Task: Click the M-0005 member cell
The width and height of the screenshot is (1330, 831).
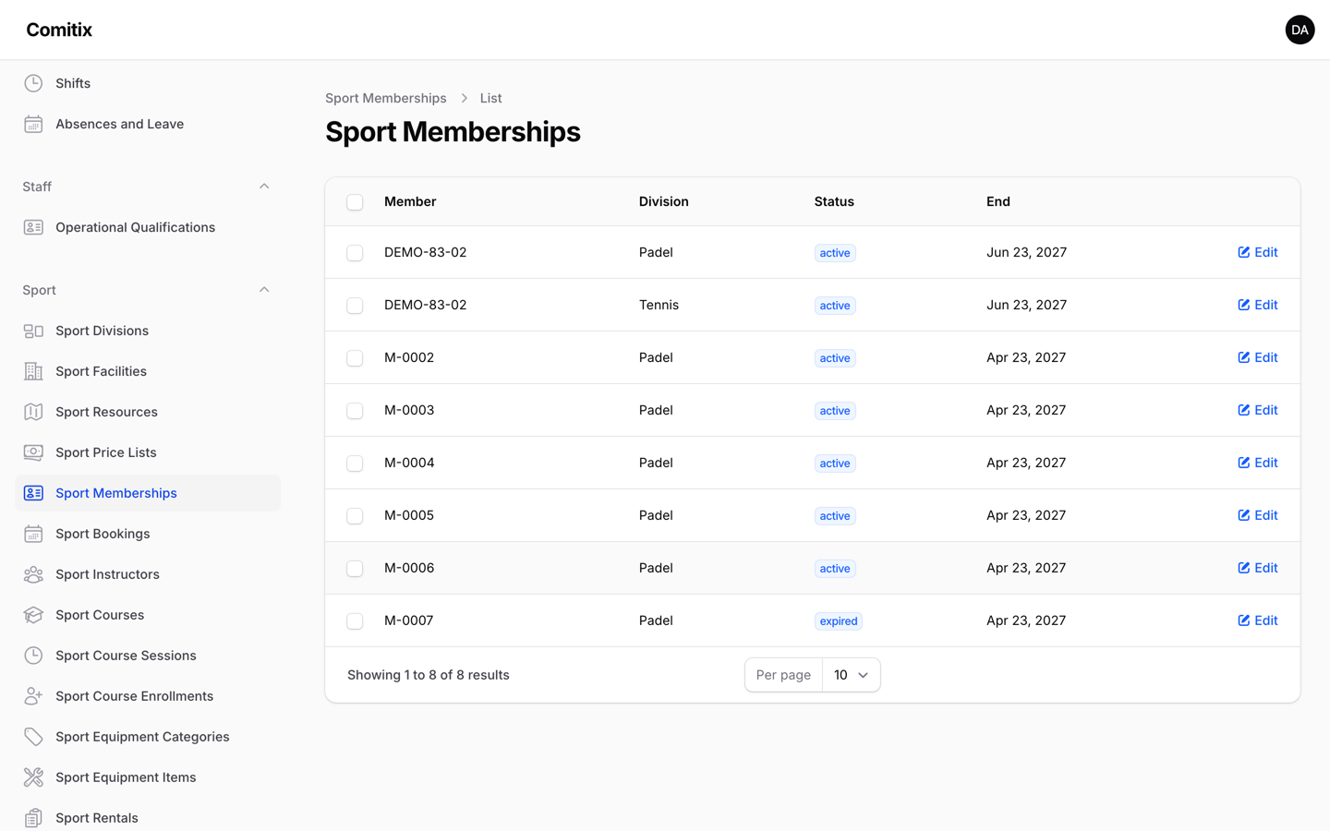Action: click(409, 515)
